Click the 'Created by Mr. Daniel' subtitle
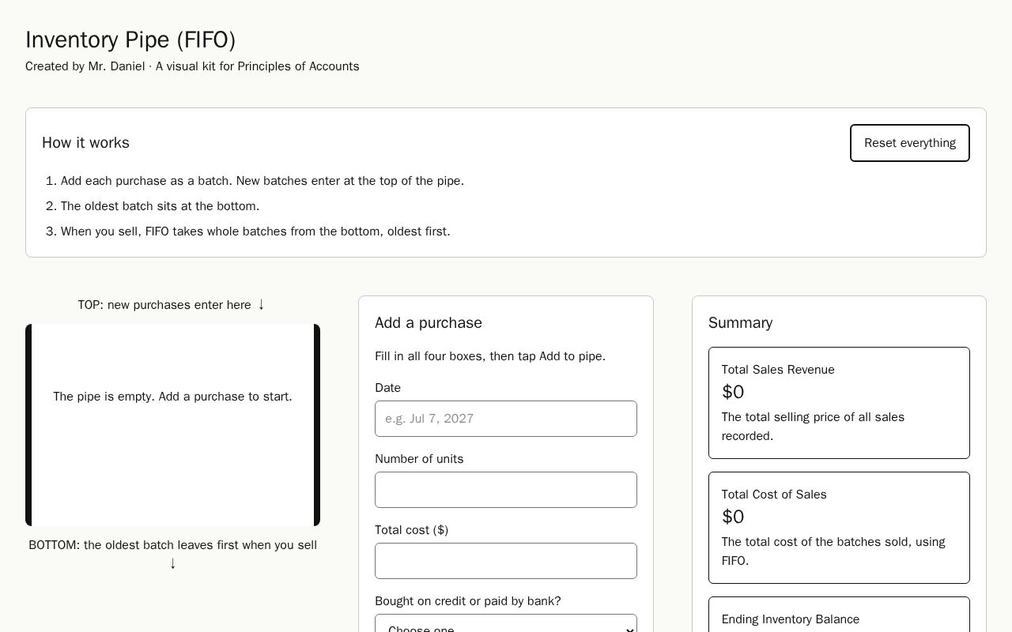The image size is (1012, 632). [192, 66]
